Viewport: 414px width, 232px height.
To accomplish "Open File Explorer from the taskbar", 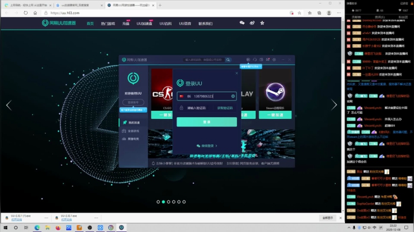I will (x=48, y=227).
